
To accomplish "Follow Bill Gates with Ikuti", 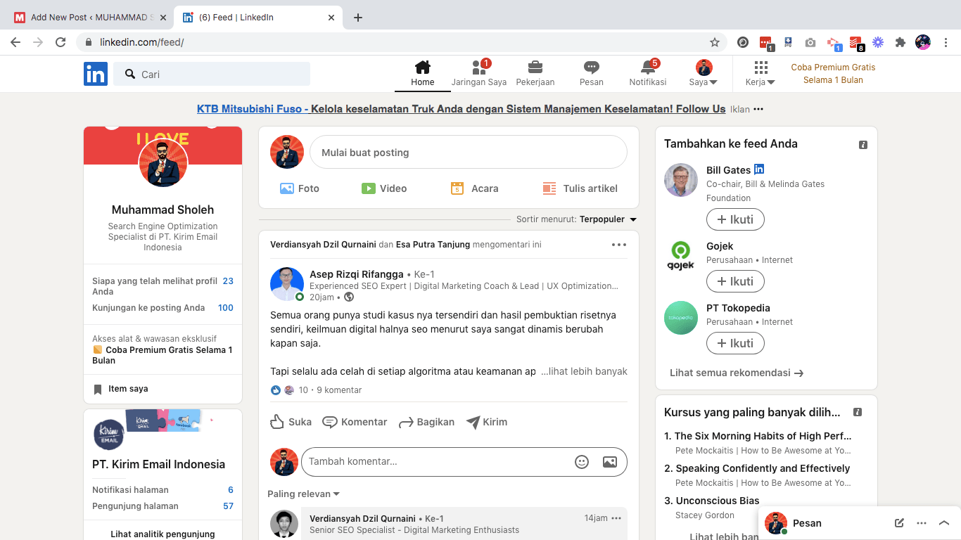I will 735,219.
